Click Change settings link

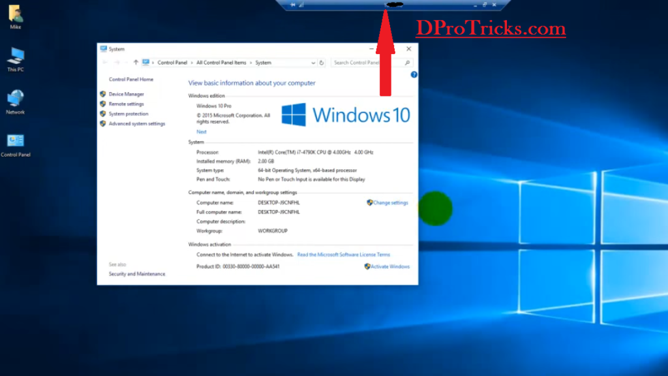[390, 203]
